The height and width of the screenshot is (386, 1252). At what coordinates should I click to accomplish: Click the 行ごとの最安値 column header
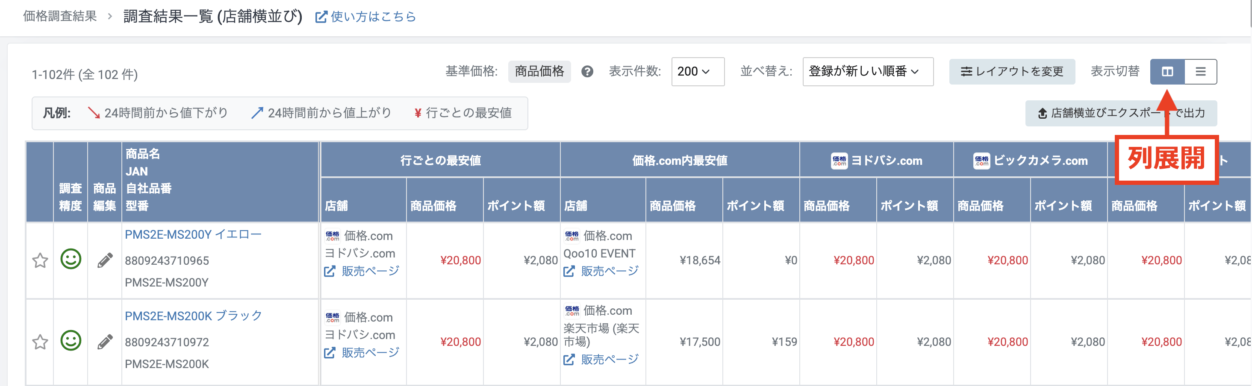coord(440,161)
